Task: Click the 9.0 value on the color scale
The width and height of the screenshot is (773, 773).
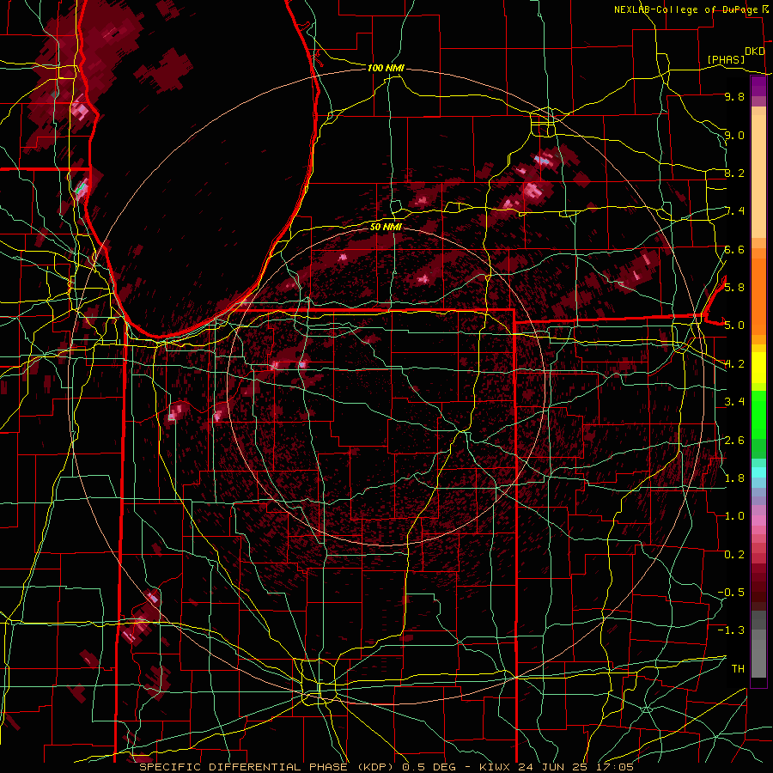Action: click(x=734, y=135)
